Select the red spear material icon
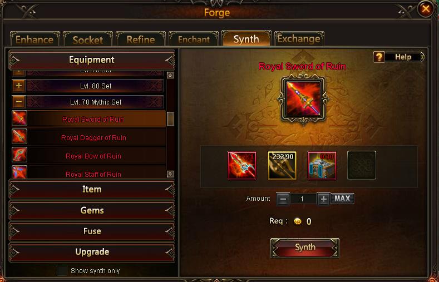 [242, 165]
